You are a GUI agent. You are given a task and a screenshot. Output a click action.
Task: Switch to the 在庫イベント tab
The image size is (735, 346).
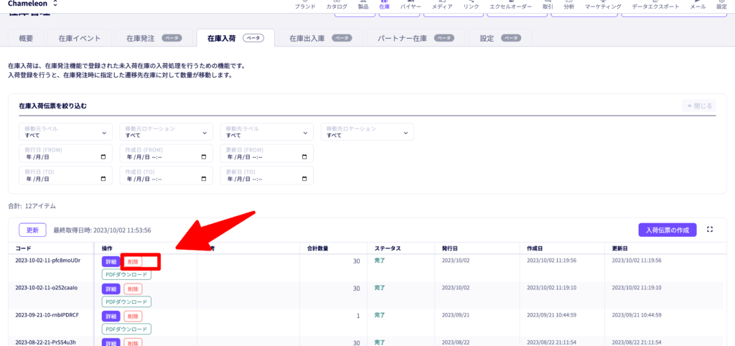[x=80, y=39]
